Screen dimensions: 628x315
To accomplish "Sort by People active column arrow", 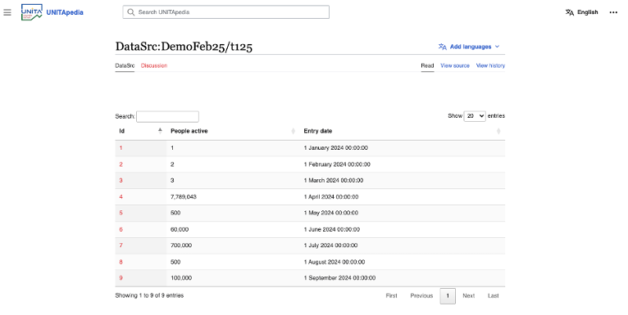I will point(294,131).
